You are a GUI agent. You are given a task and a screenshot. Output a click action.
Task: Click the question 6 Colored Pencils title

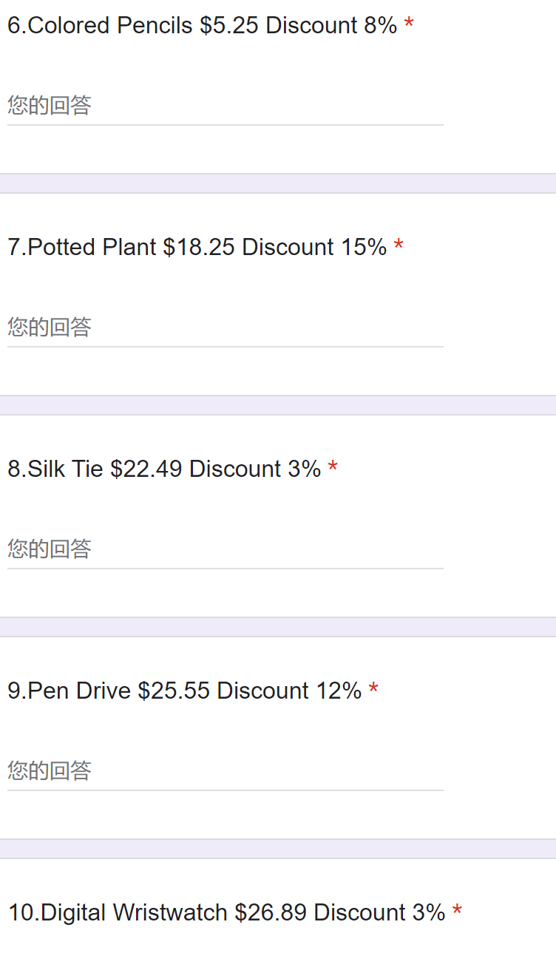pos(202,25)
